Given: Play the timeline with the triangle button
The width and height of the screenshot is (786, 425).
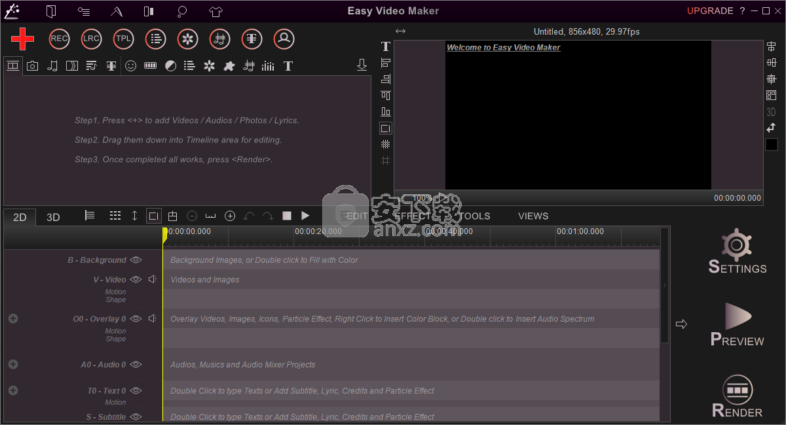Looking at the screenshot, I should 305,216.
